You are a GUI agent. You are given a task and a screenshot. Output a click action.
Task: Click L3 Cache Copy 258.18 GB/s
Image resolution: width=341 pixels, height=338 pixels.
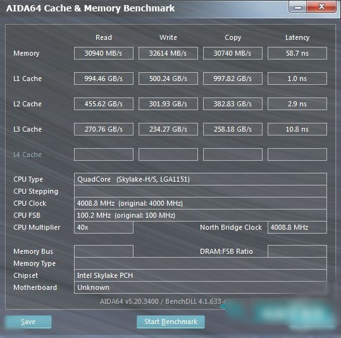tap(233, 129)
